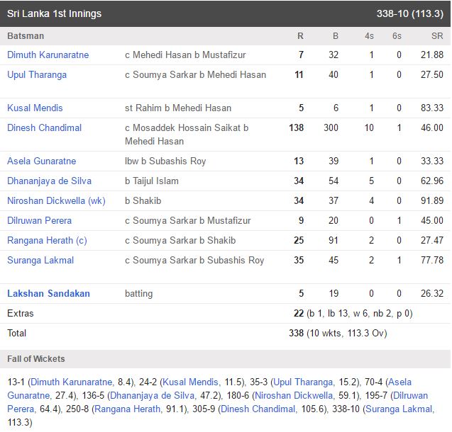Open Suranga Lakmal's player profile

pos(40,260)
